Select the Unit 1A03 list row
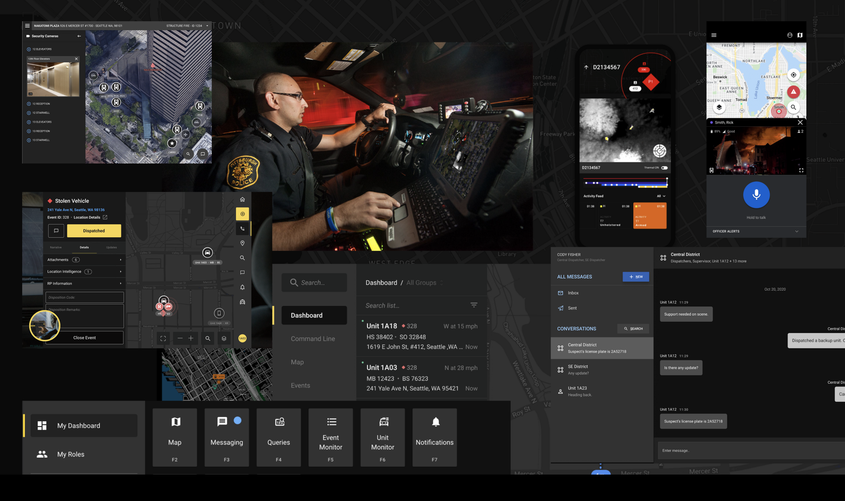 [422, 378]
